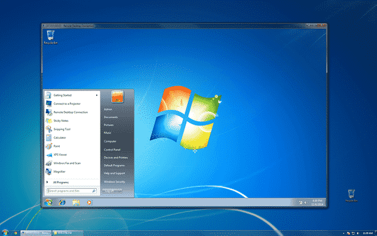This screenshot has height=236, width=377.
Task: Launch Windows Media Player on remote taskbar
Action: point(89,202)
